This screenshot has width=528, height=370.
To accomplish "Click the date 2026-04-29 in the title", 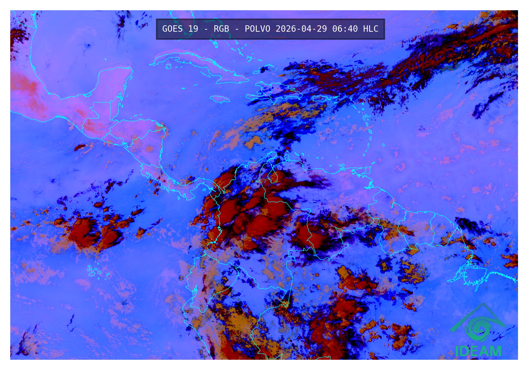I will [301, 29].
